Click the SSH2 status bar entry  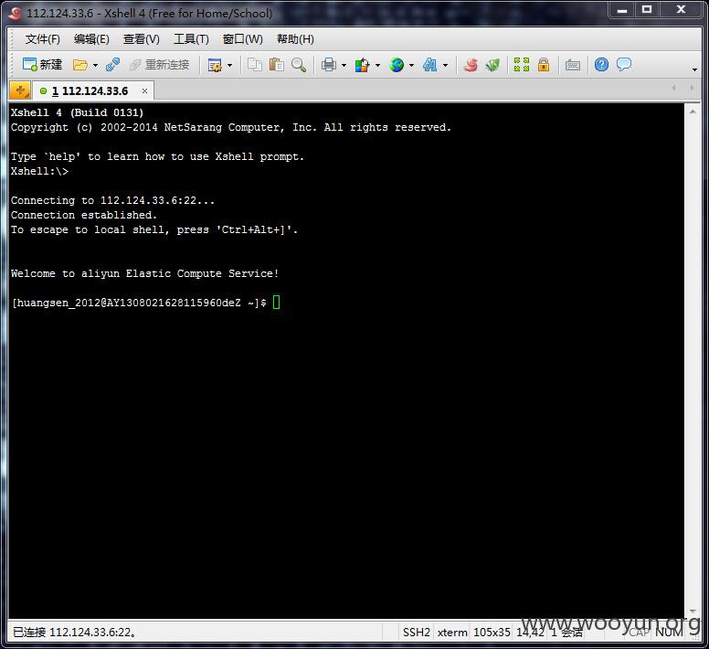[417, 633]
